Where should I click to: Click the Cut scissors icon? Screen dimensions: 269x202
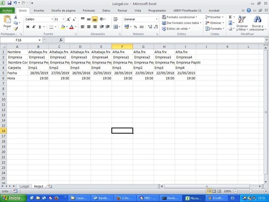tap(16, 17)
